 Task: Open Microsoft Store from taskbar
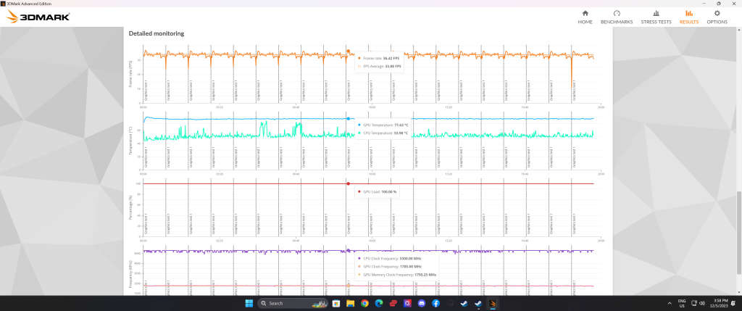tap(336, 303)
